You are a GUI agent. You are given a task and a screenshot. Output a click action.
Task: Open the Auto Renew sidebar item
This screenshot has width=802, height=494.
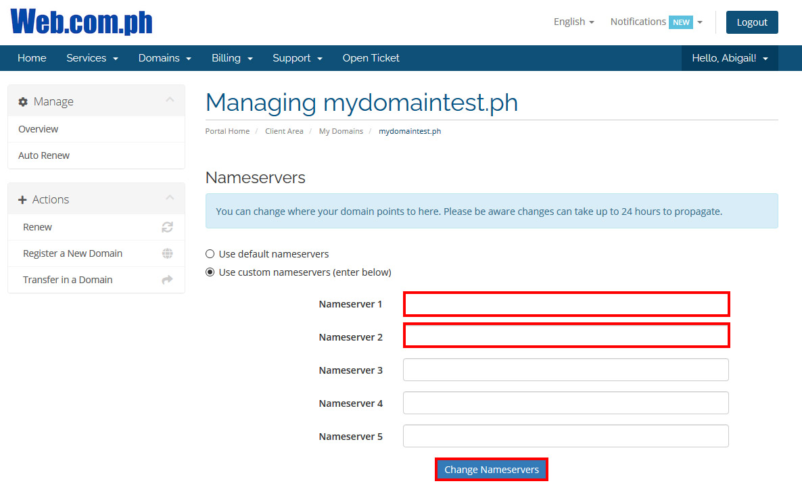coord(96,155)
